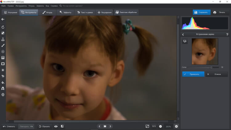The height and width of the screenshot is (130, 231).
Task: Zoom in with the plus button
Action: [176, 126]
